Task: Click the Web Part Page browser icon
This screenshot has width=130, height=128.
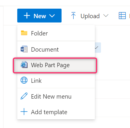Action: pos(24,65)
